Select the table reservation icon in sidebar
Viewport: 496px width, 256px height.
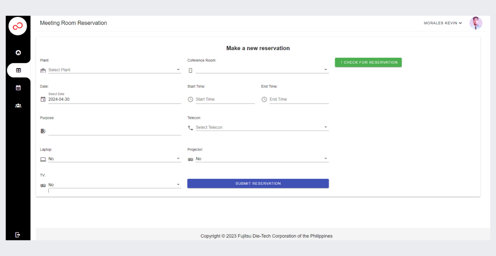click(18, 71)
